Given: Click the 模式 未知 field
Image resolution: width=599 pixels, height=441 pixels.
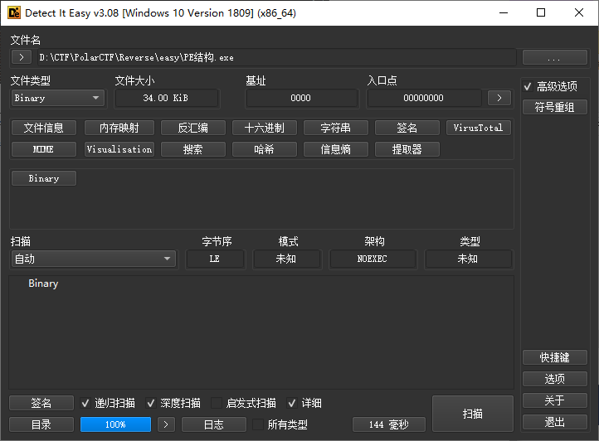Looking at the screenshot, I should click(x=286, y=259).
